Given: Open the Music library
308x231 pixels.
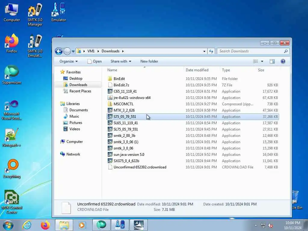Looking at the screenshot, I should point(74,116).
